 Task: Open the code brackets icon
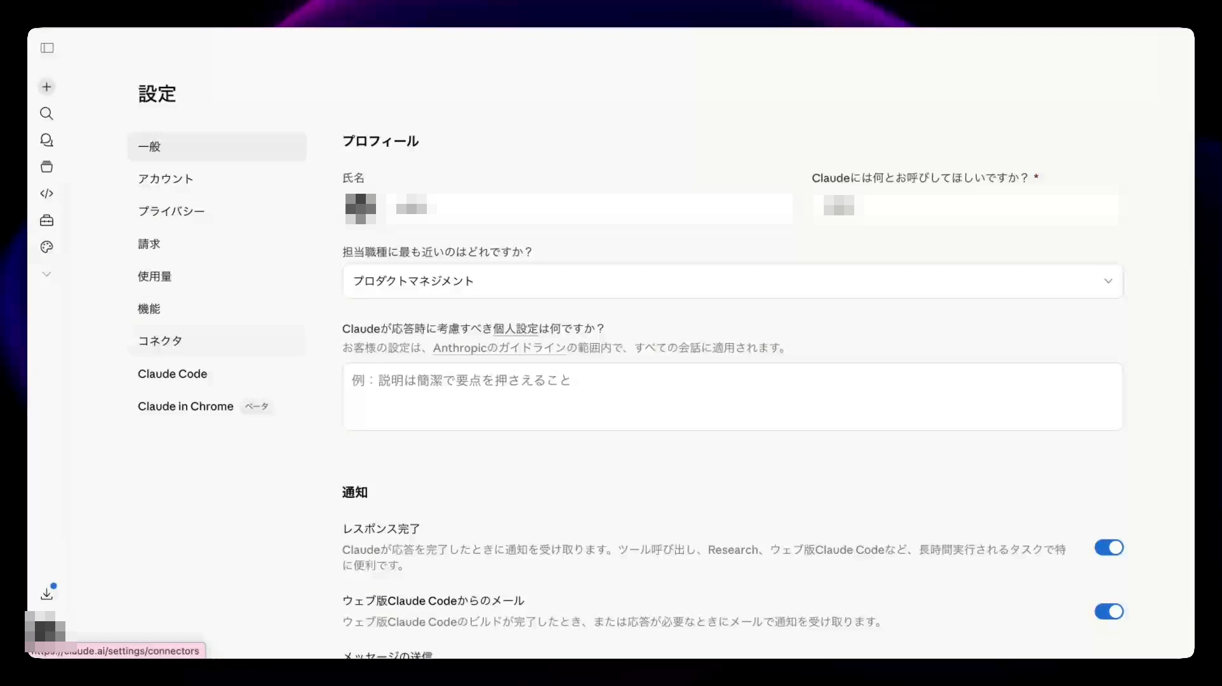tap(46, 194)
